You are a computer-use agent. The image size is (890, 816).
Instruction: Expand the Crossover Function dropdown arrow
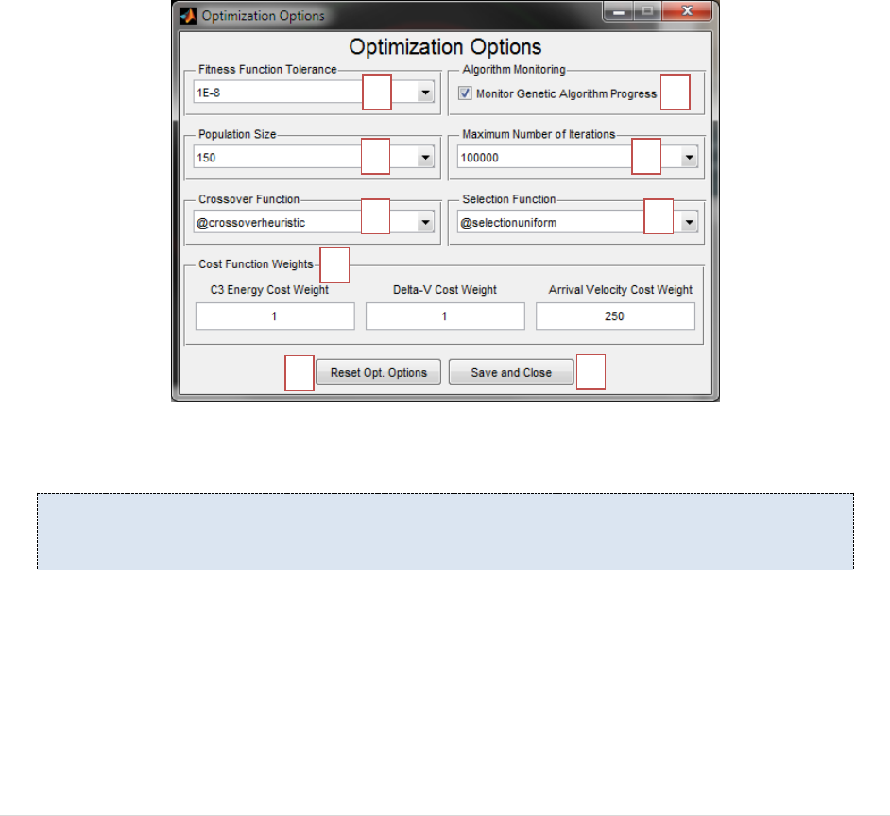[x=425, y=223]
